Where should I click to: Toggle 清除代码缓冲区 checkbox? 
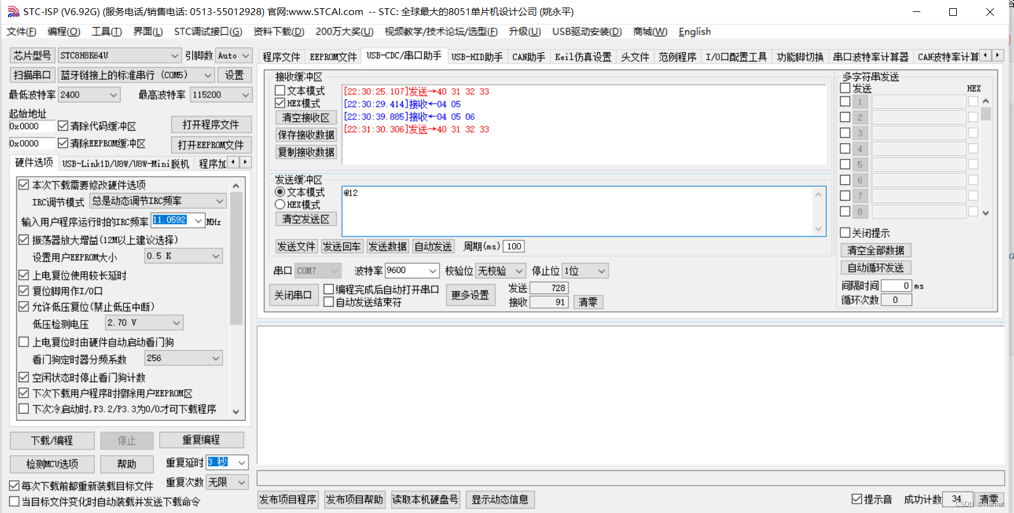(x=63, y=126)
